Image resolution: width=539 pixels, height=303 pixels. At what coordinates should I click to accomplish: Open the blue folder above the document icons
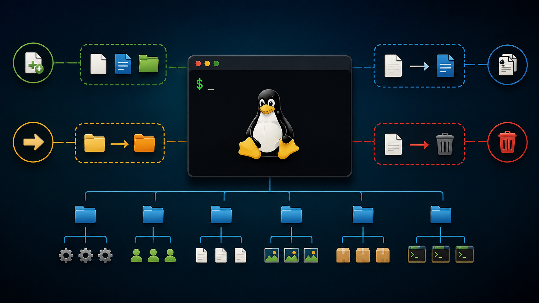(221, 214)
